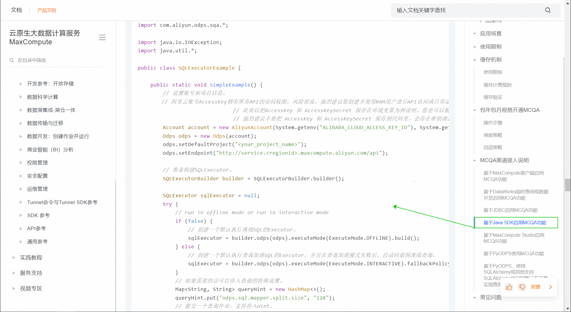Screen dimensions: 571x312
Task: Focus the 在目录中筛选 filter field
Action: point(58,60)
